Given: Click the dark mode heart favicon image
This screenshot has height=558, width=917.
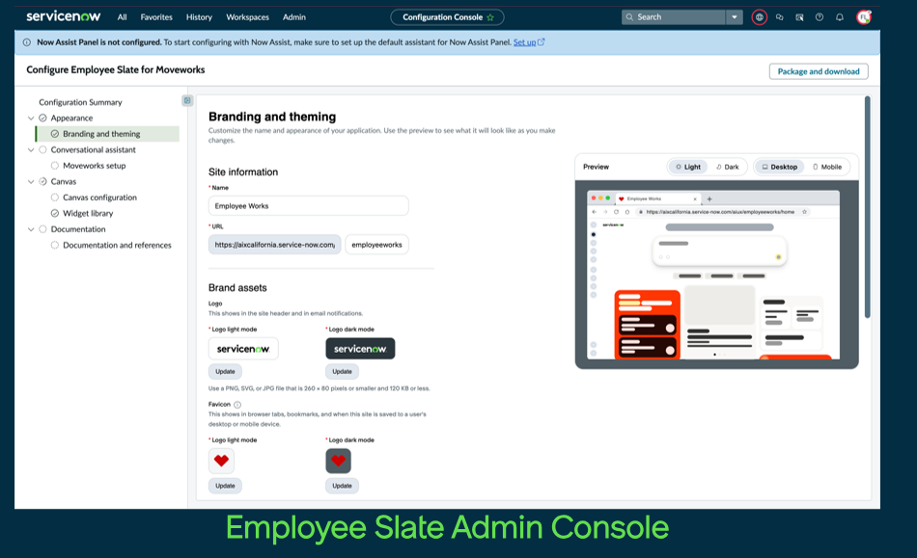Looking at the screenshot, I should click(338, 461).
